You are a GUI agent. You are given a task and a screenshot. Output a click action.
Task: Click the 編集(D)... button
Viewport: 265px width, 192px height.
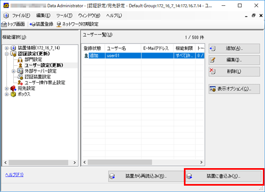pyautogui.click(x=234, y=60)
